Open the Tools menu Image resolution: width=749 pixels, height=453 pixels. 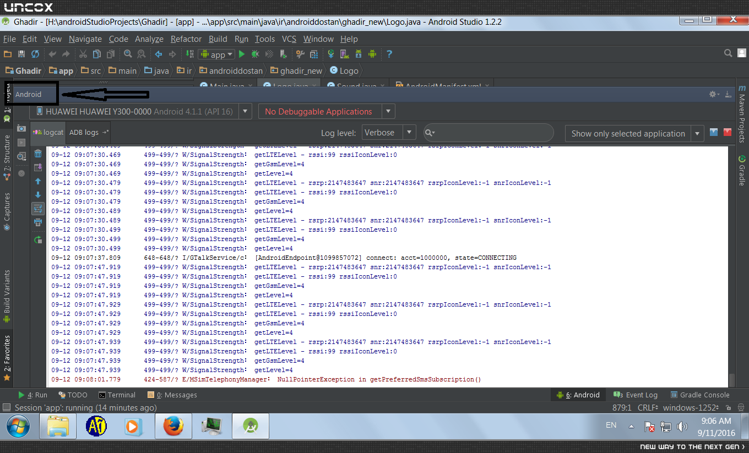click(x=265, y=39)
